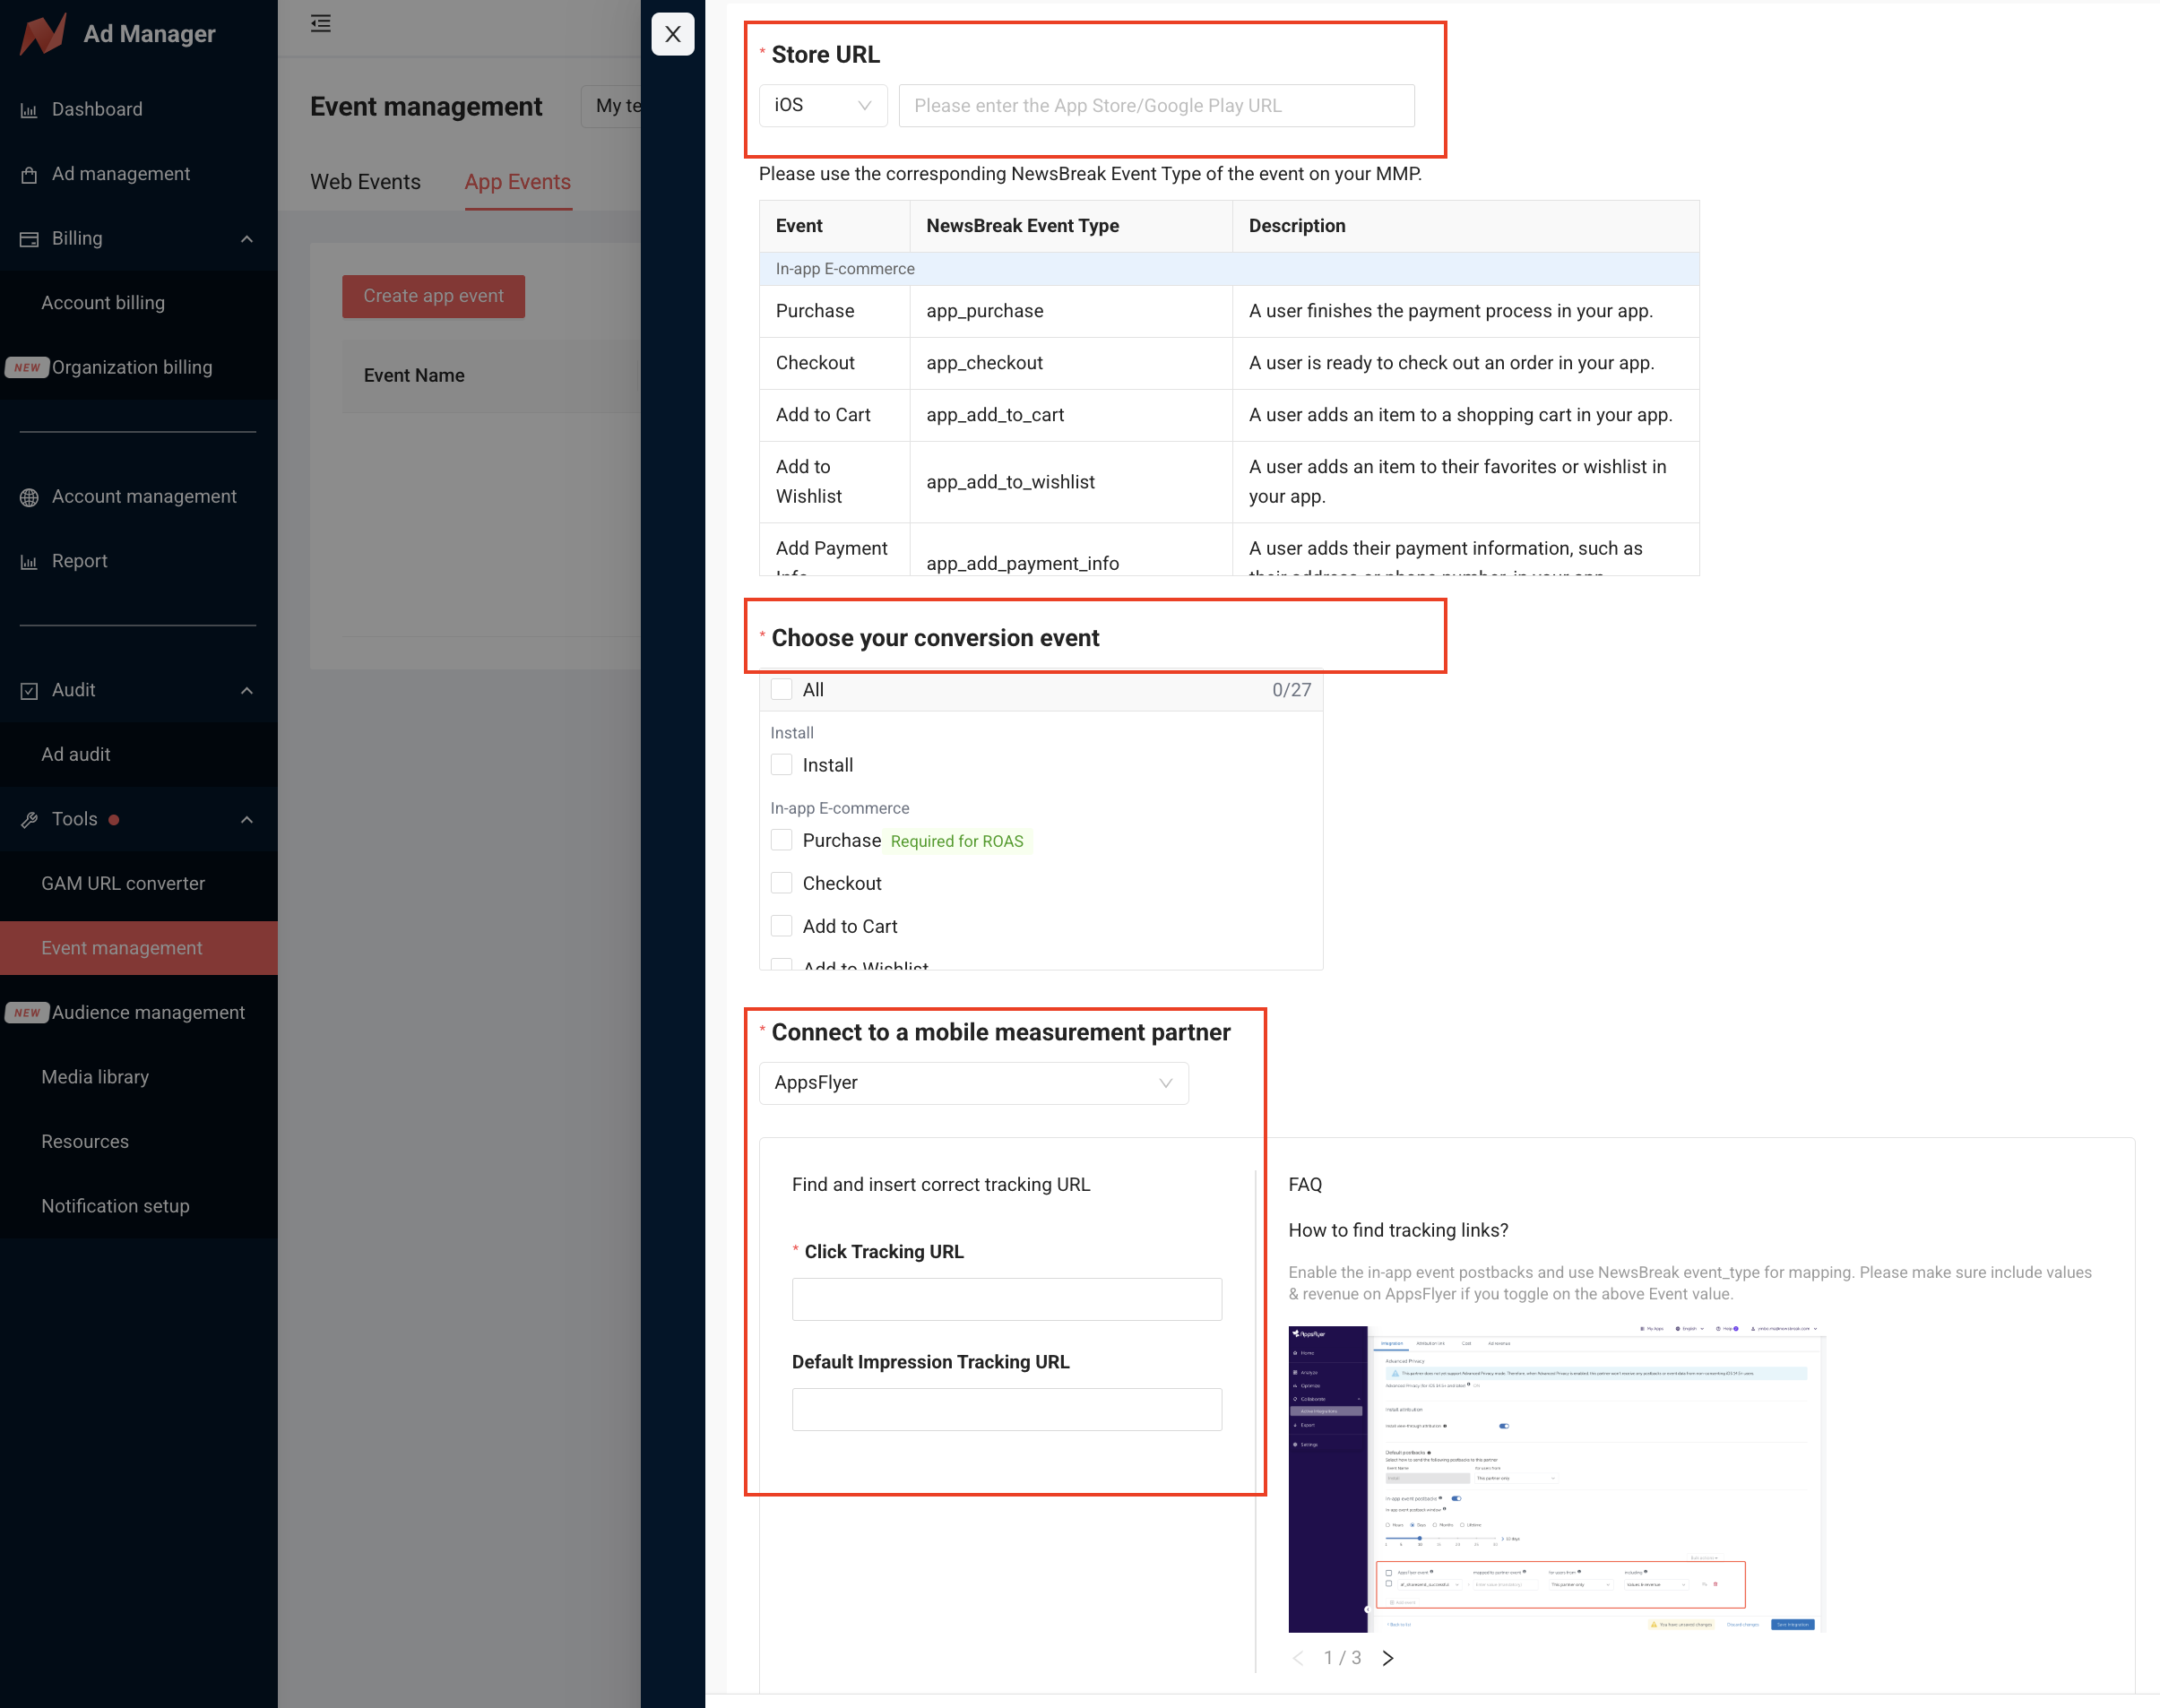Image resolution: width=2160 pixels, height=1708 pixels.
Task: Switch to the Web Events tab
Action: point(365,182)
